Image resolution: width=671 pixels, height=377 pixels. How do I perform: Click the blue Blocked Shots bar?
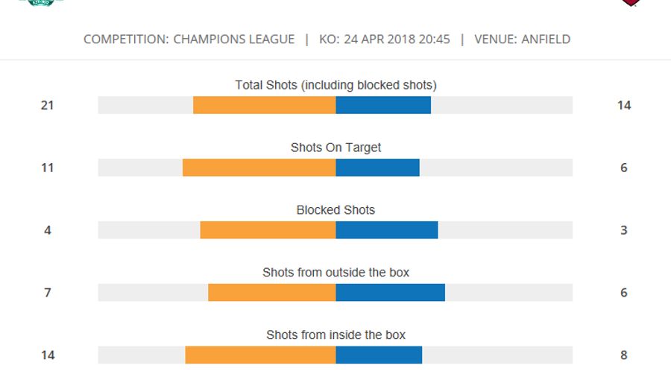point(386,230)
